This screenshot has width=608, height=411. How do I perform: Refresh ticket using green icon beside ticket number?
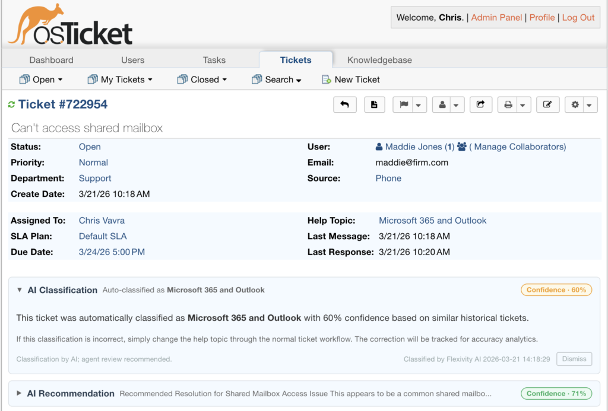pyautogui.click(x=11, y=105)
